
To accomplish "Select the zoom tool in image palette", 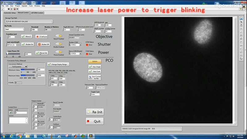I will coord(241,19).
